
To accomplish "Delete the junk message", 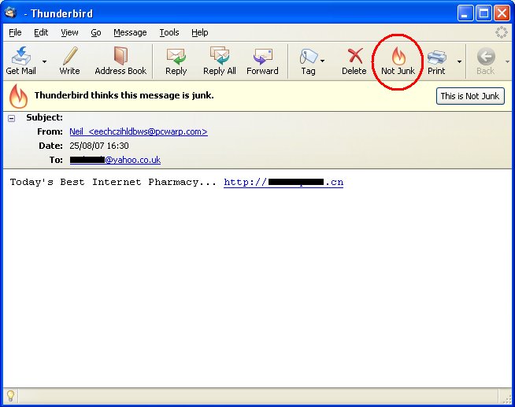I will click(354, 61).
